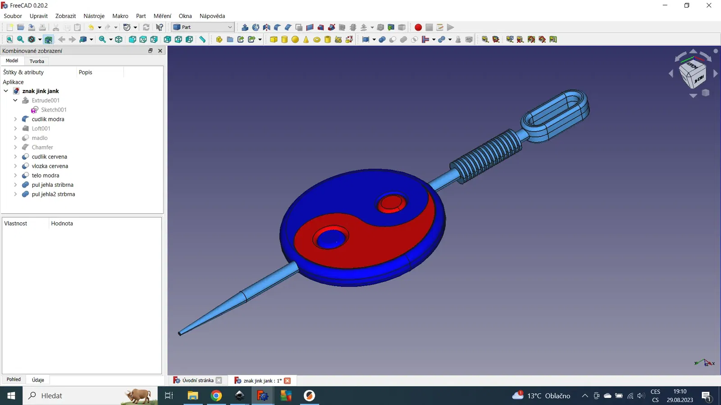Switch to top view

[143, 40]
